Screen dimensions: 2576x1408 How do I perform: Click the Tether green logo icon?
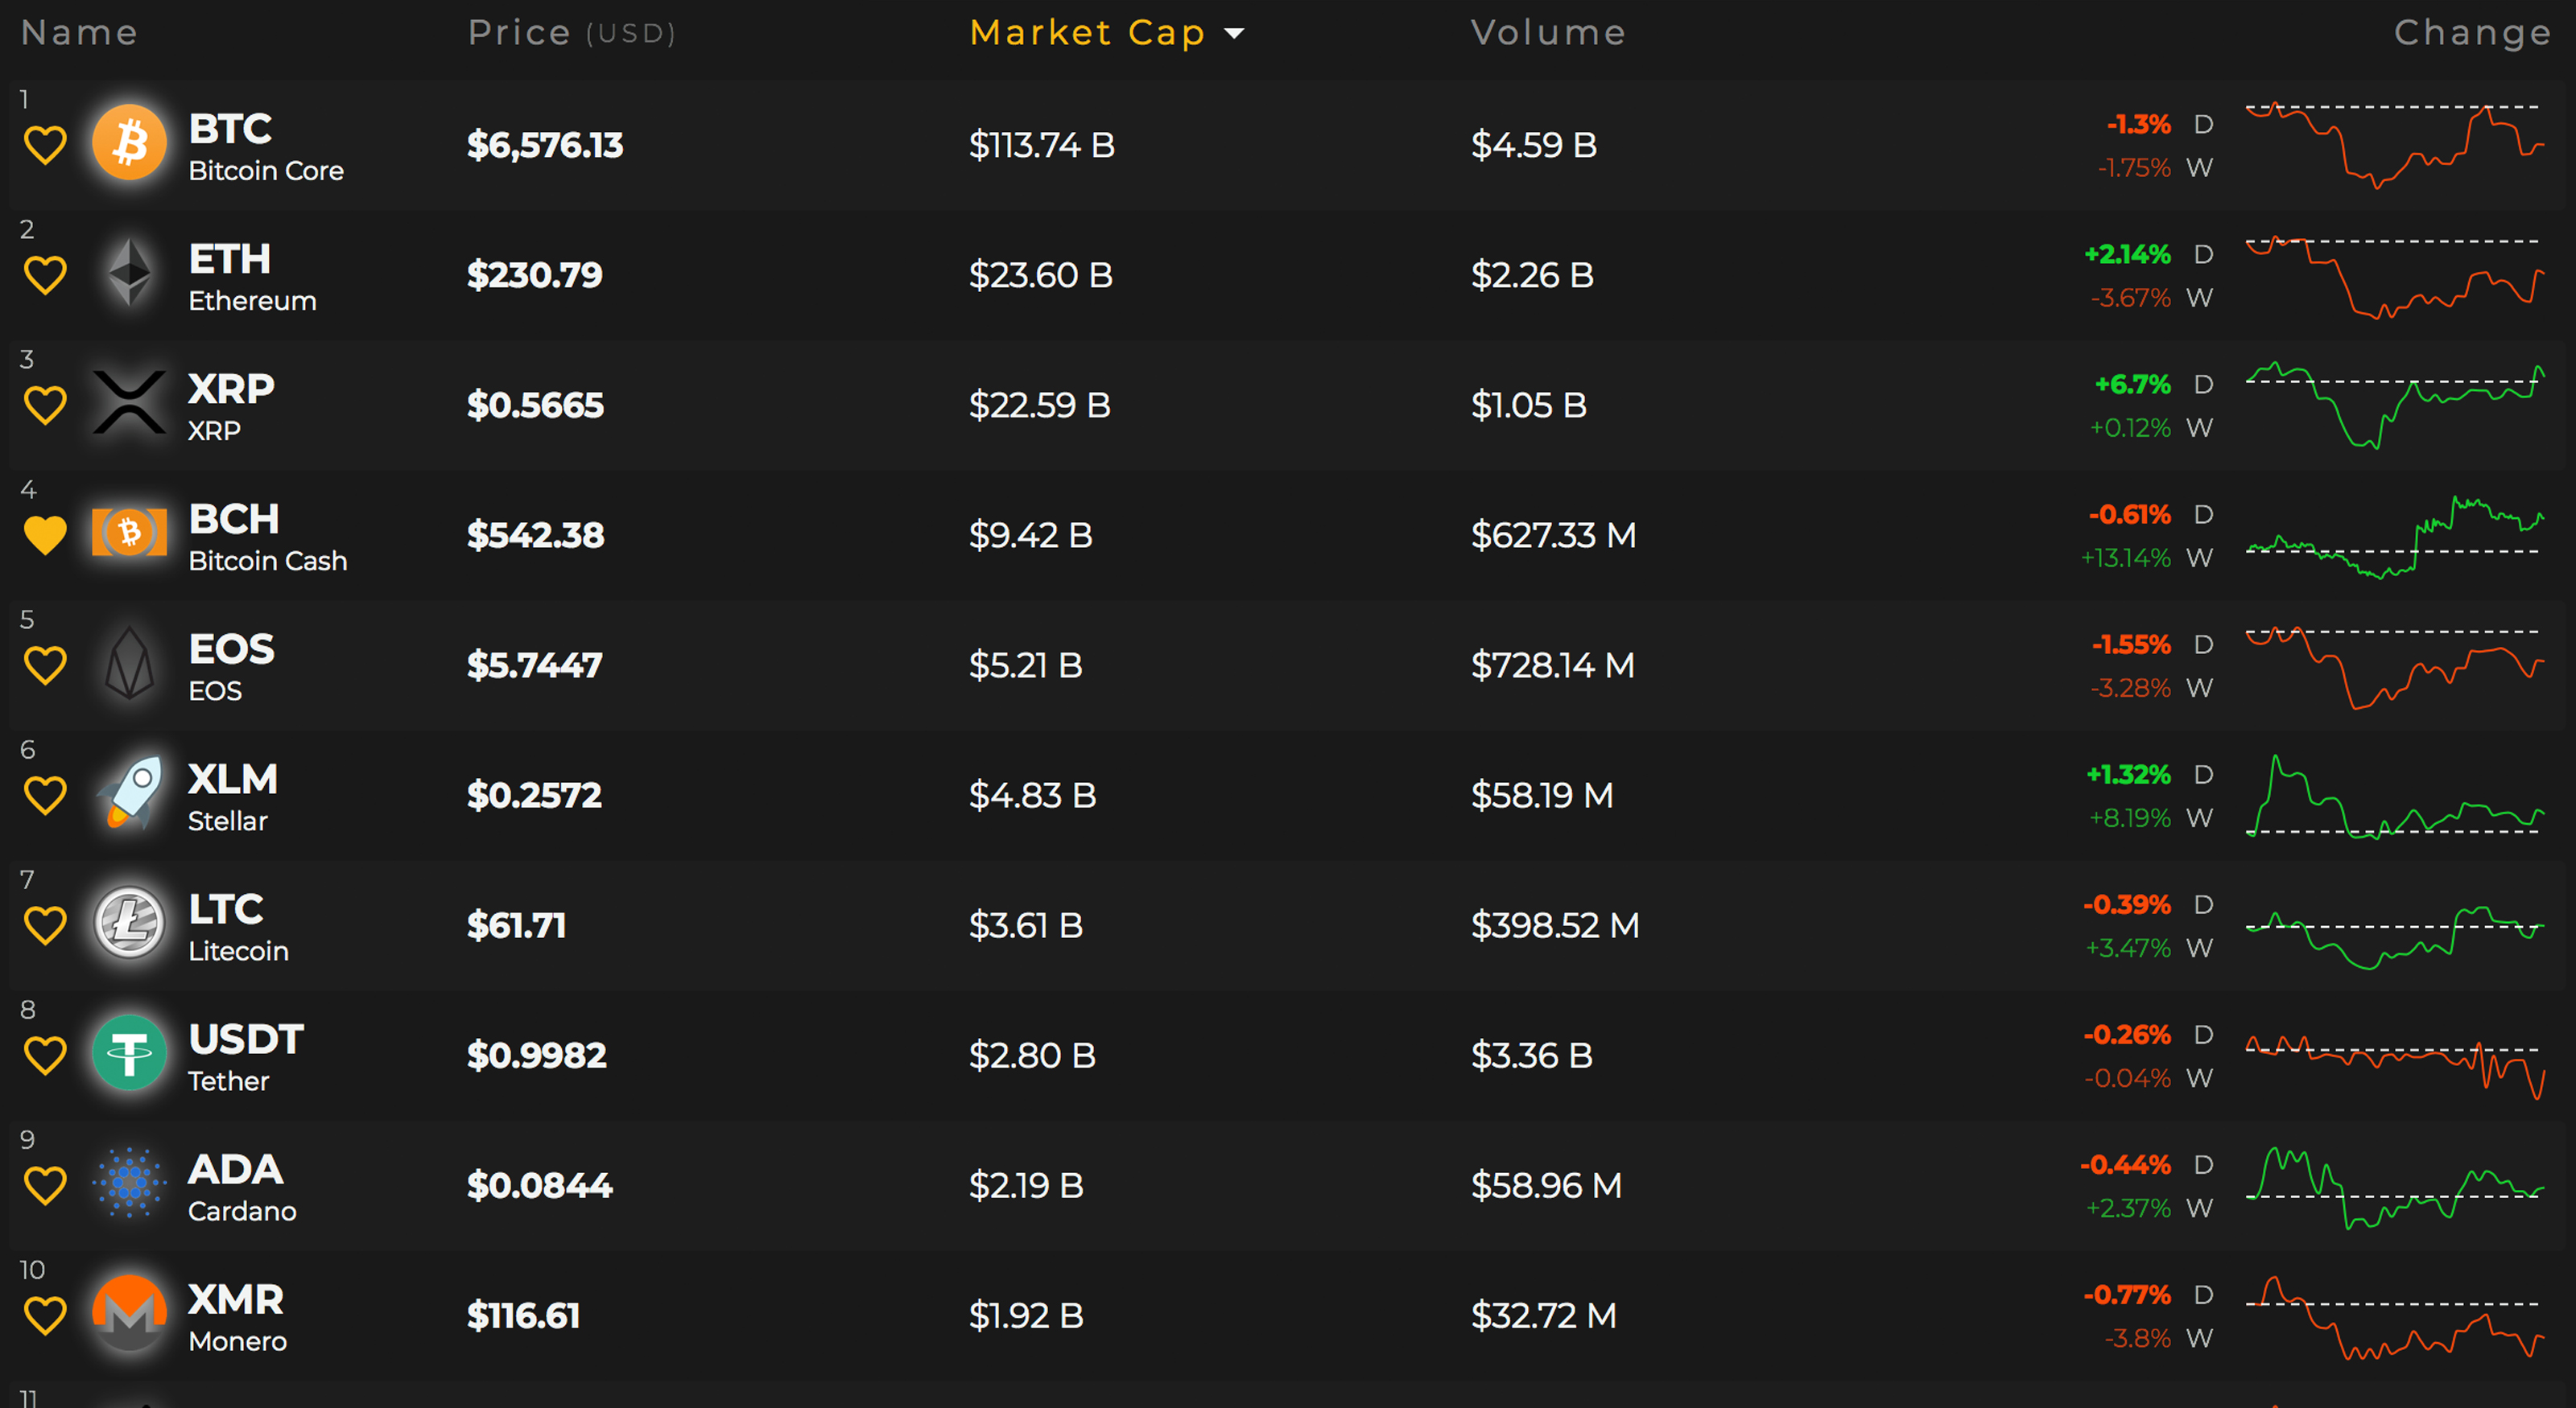click(x=129, y=1053)
